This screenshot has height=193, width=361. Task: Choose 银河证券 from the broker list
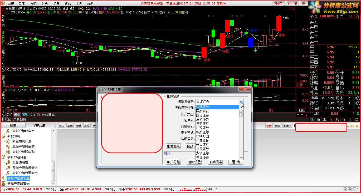tap(217, 107)
